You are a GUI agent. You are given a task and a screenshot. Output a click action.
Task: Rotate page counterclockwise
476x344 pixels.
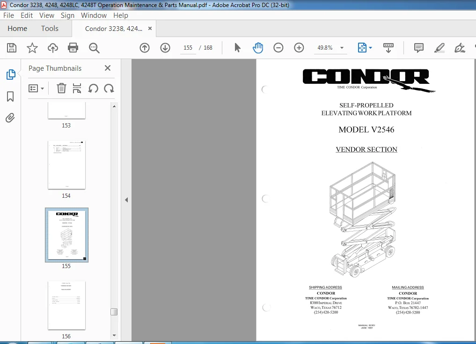click(x=93, y=89)
